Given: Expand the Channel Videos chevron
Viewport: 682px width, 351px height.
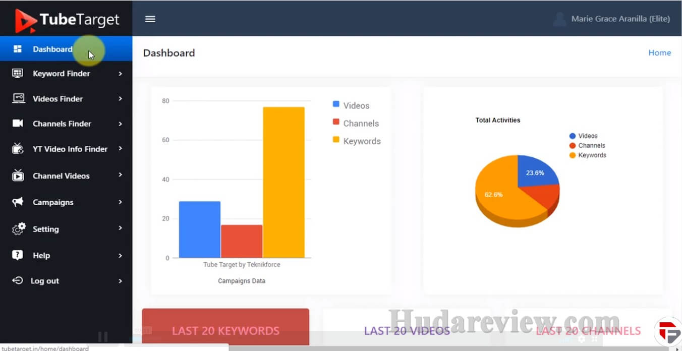Looking at the screenshot, I should pyautogui.click(x=120, y=175).
